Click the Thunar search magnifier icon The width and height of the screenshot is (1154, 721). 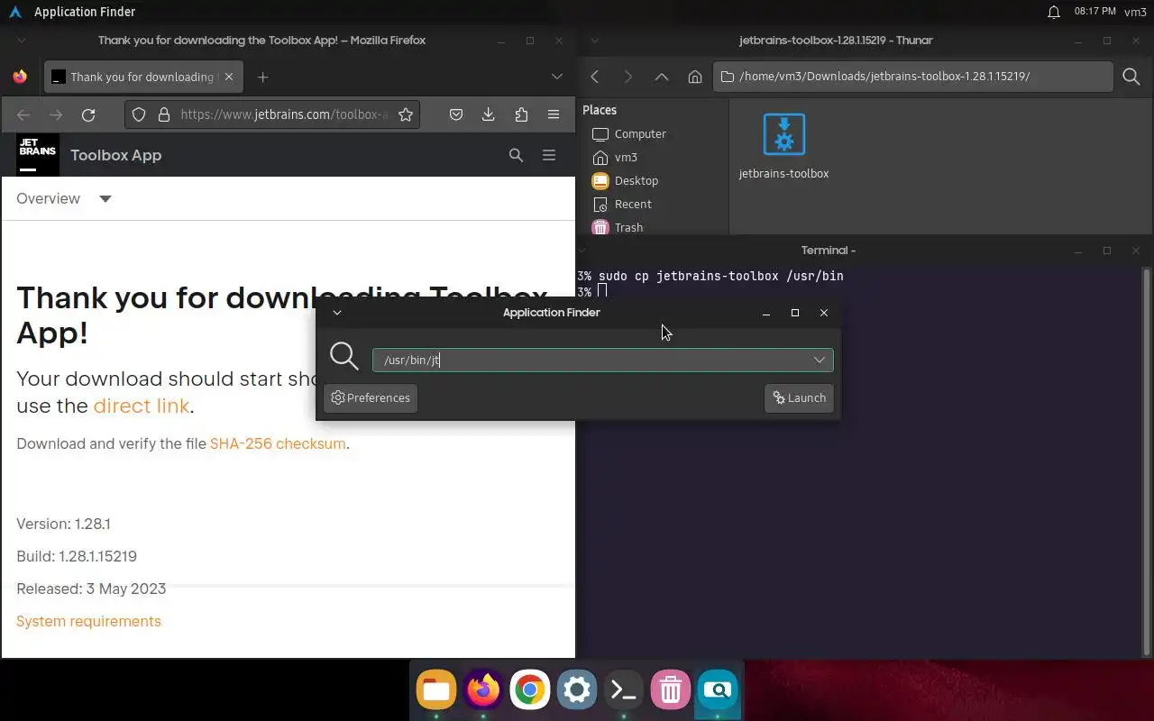(1131, 77)
